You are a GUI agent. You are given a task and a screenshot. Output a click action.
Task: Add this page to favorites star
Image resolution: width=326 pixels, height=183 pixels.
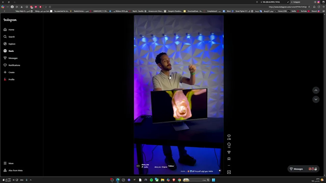click(x=46, y=7)
